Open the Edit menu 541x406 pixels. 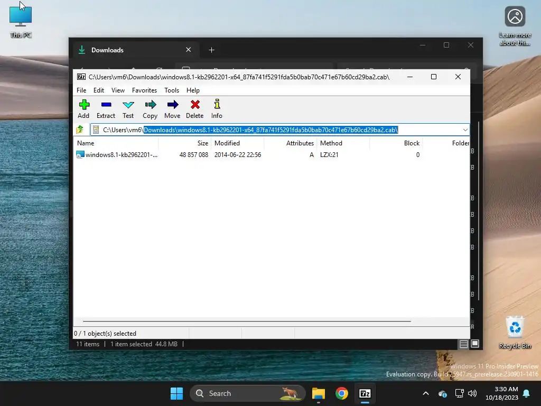tap(99, 90)
